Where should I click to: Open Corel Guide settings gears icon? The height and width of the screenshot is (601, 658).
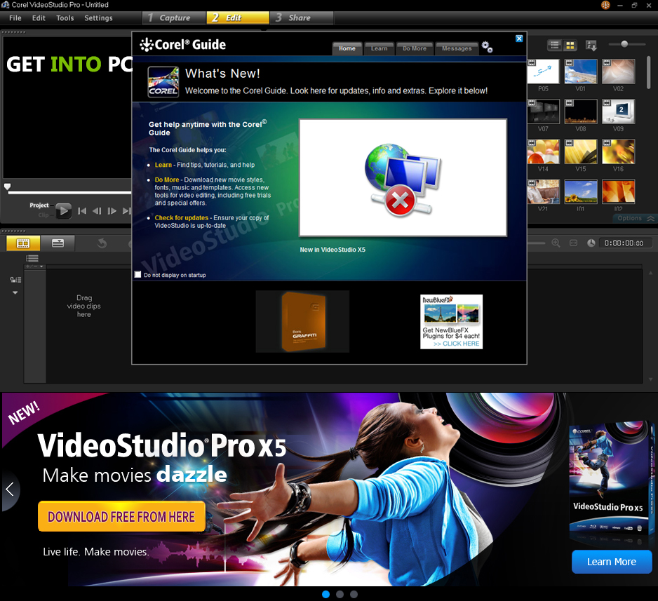487,47
